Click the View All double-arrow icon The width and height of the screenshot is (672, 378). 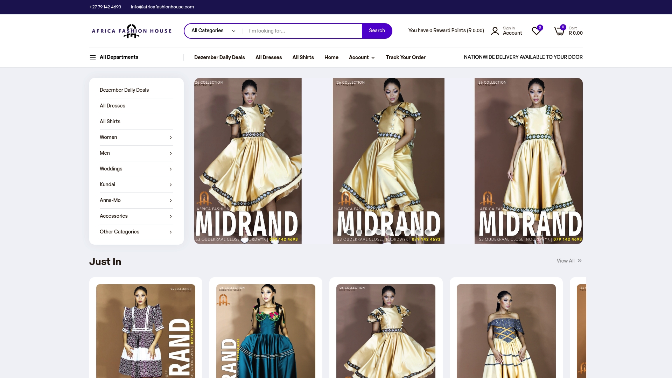click(x=580, y=261)
